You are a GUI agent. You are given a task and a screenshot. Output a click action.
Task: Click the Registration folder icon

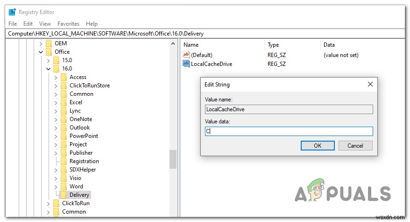[x=64, y=161]
